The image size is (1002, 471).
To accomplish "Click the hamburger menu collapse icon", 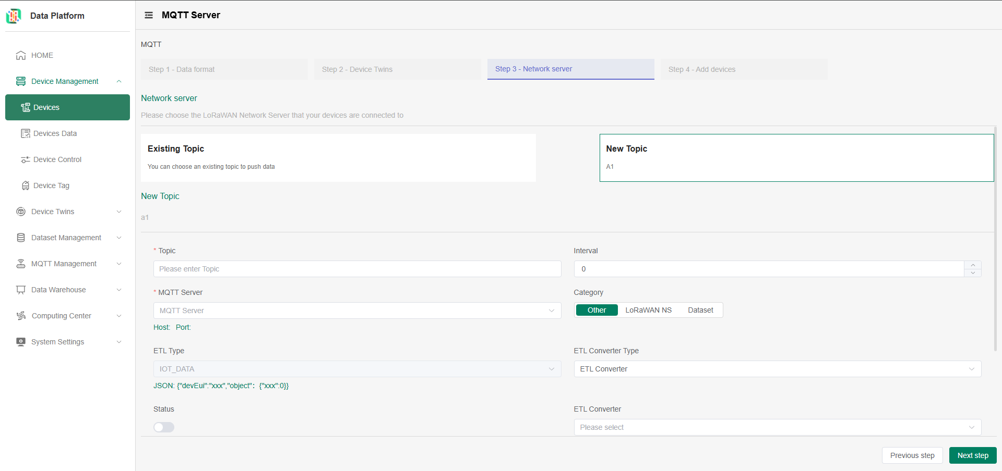I will [149, 15].
